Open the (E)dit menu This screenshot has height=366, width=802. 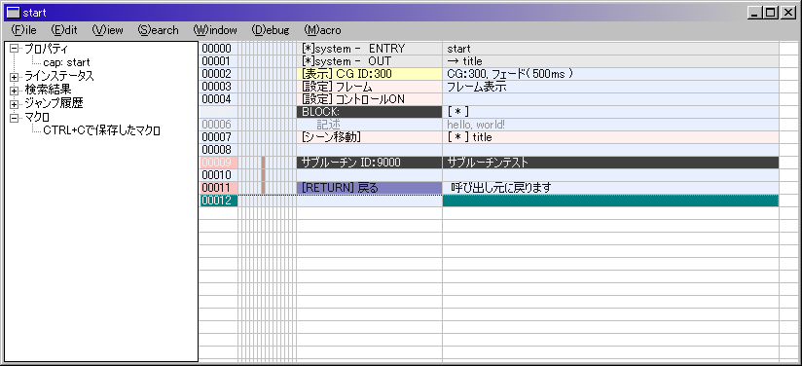[64, 30]
